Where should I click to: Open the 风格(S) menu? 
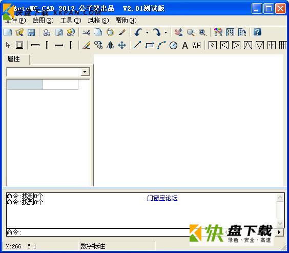[x=98, y=21]
